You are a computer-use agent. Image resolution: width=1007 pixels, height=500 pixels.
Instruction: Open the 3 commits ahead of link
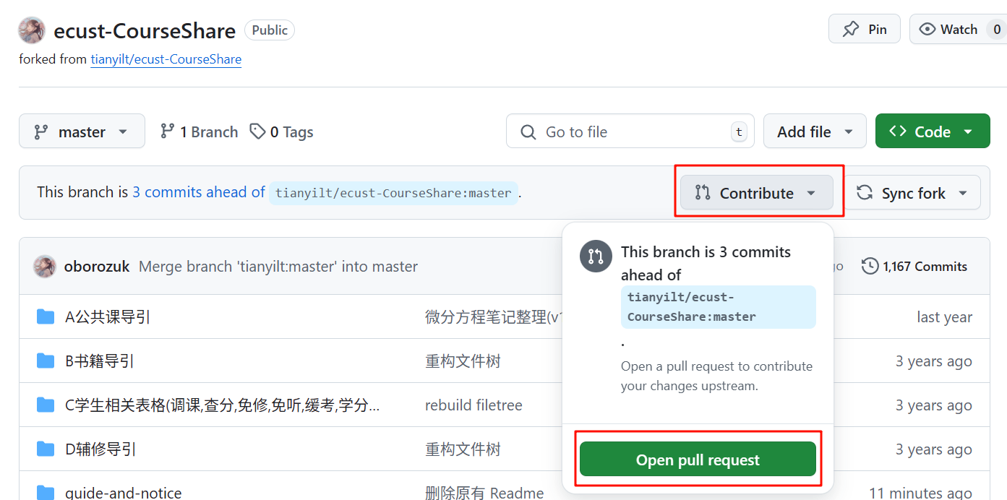(x=199, y=192)
